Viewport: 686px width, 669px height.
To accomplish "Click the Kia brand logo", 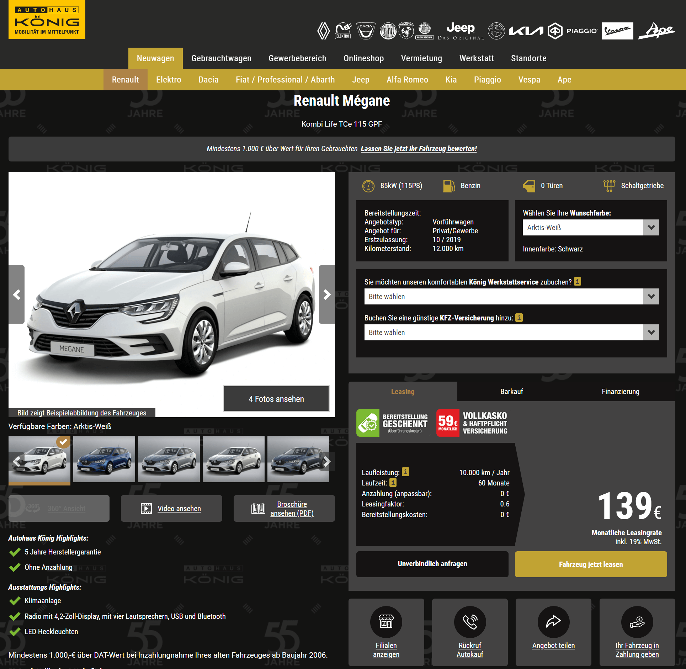I will (x=526, y=31).
